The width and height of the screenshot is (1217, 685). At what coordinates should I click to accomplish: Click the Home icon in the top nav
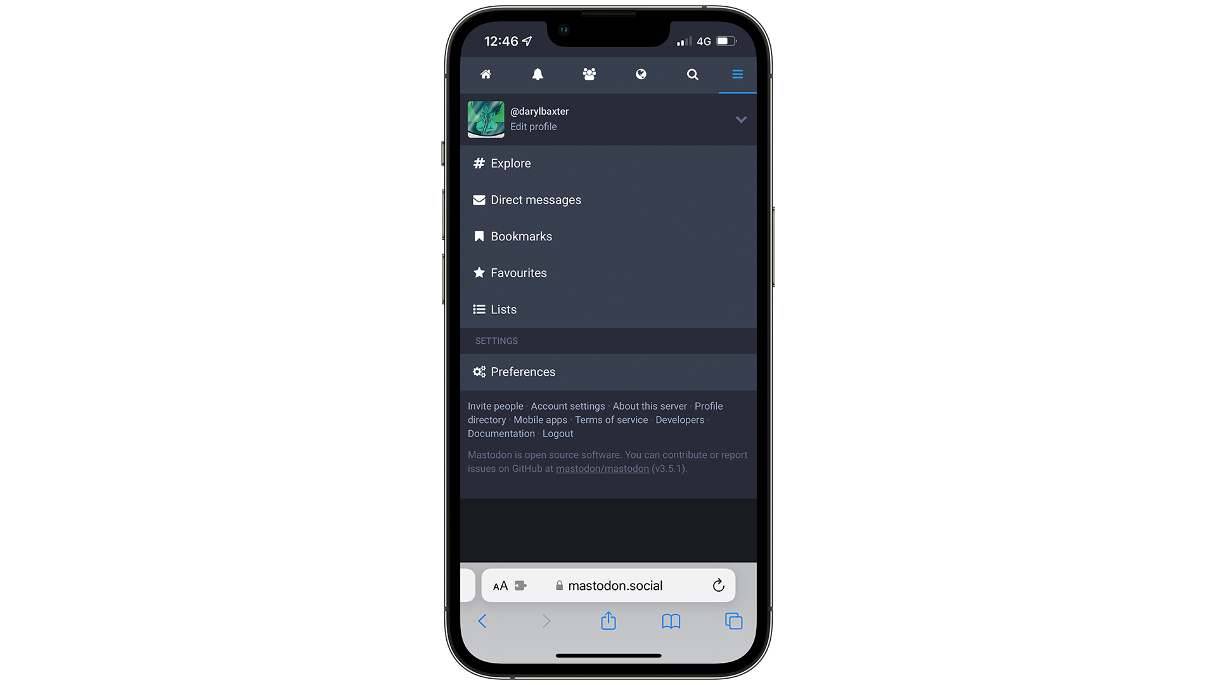point(485,74)
